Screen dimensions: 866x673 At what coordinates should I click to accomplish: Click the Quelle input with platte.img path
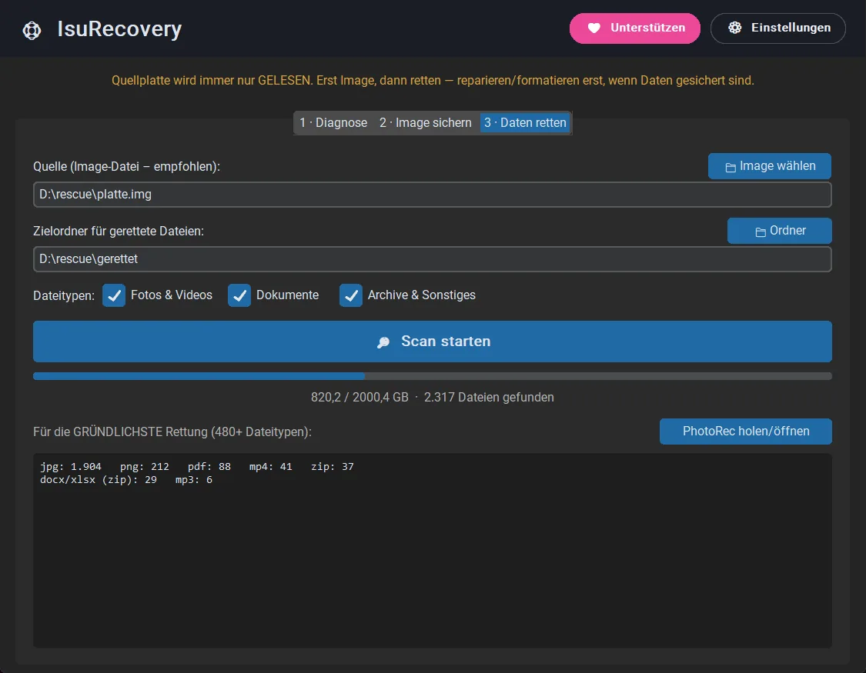pyautogui.click(x=433, y=195)
